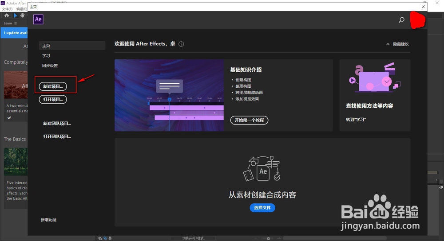This screenshot has height=241, width=444.
Task: Select the Selection arrow tool in the background After Effects window
Action: coord(16,16)
